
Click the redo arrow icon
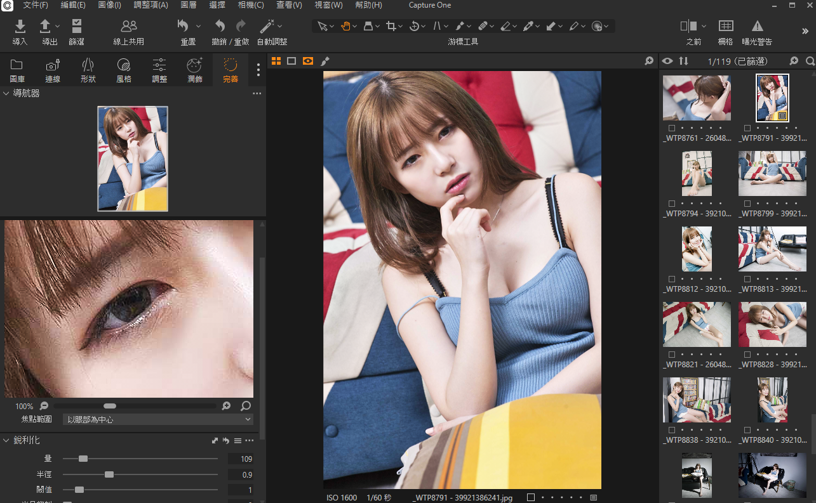(x=241, y=26)
